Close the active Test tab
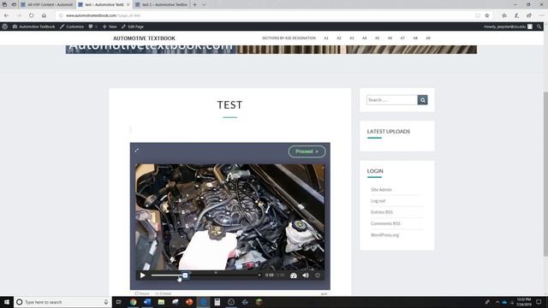The image size is (548, 308). coord(128,5)
